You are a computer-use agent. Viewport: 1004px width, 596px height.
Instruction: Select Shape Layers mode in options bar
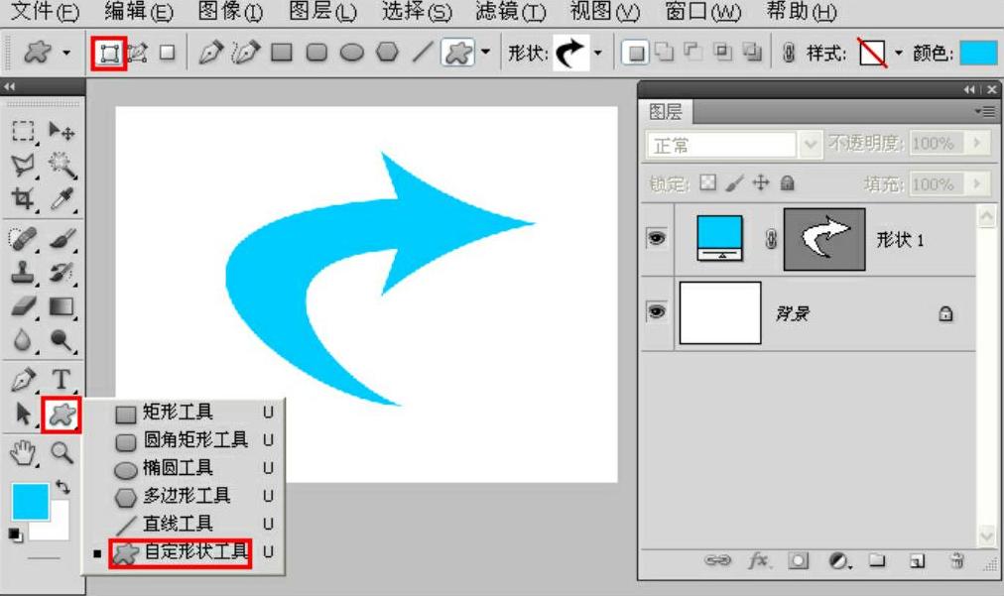(x=109, y=54)
